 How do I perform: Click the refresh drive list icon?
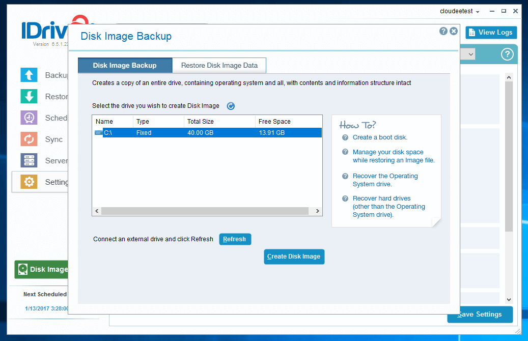pos(231,106)
